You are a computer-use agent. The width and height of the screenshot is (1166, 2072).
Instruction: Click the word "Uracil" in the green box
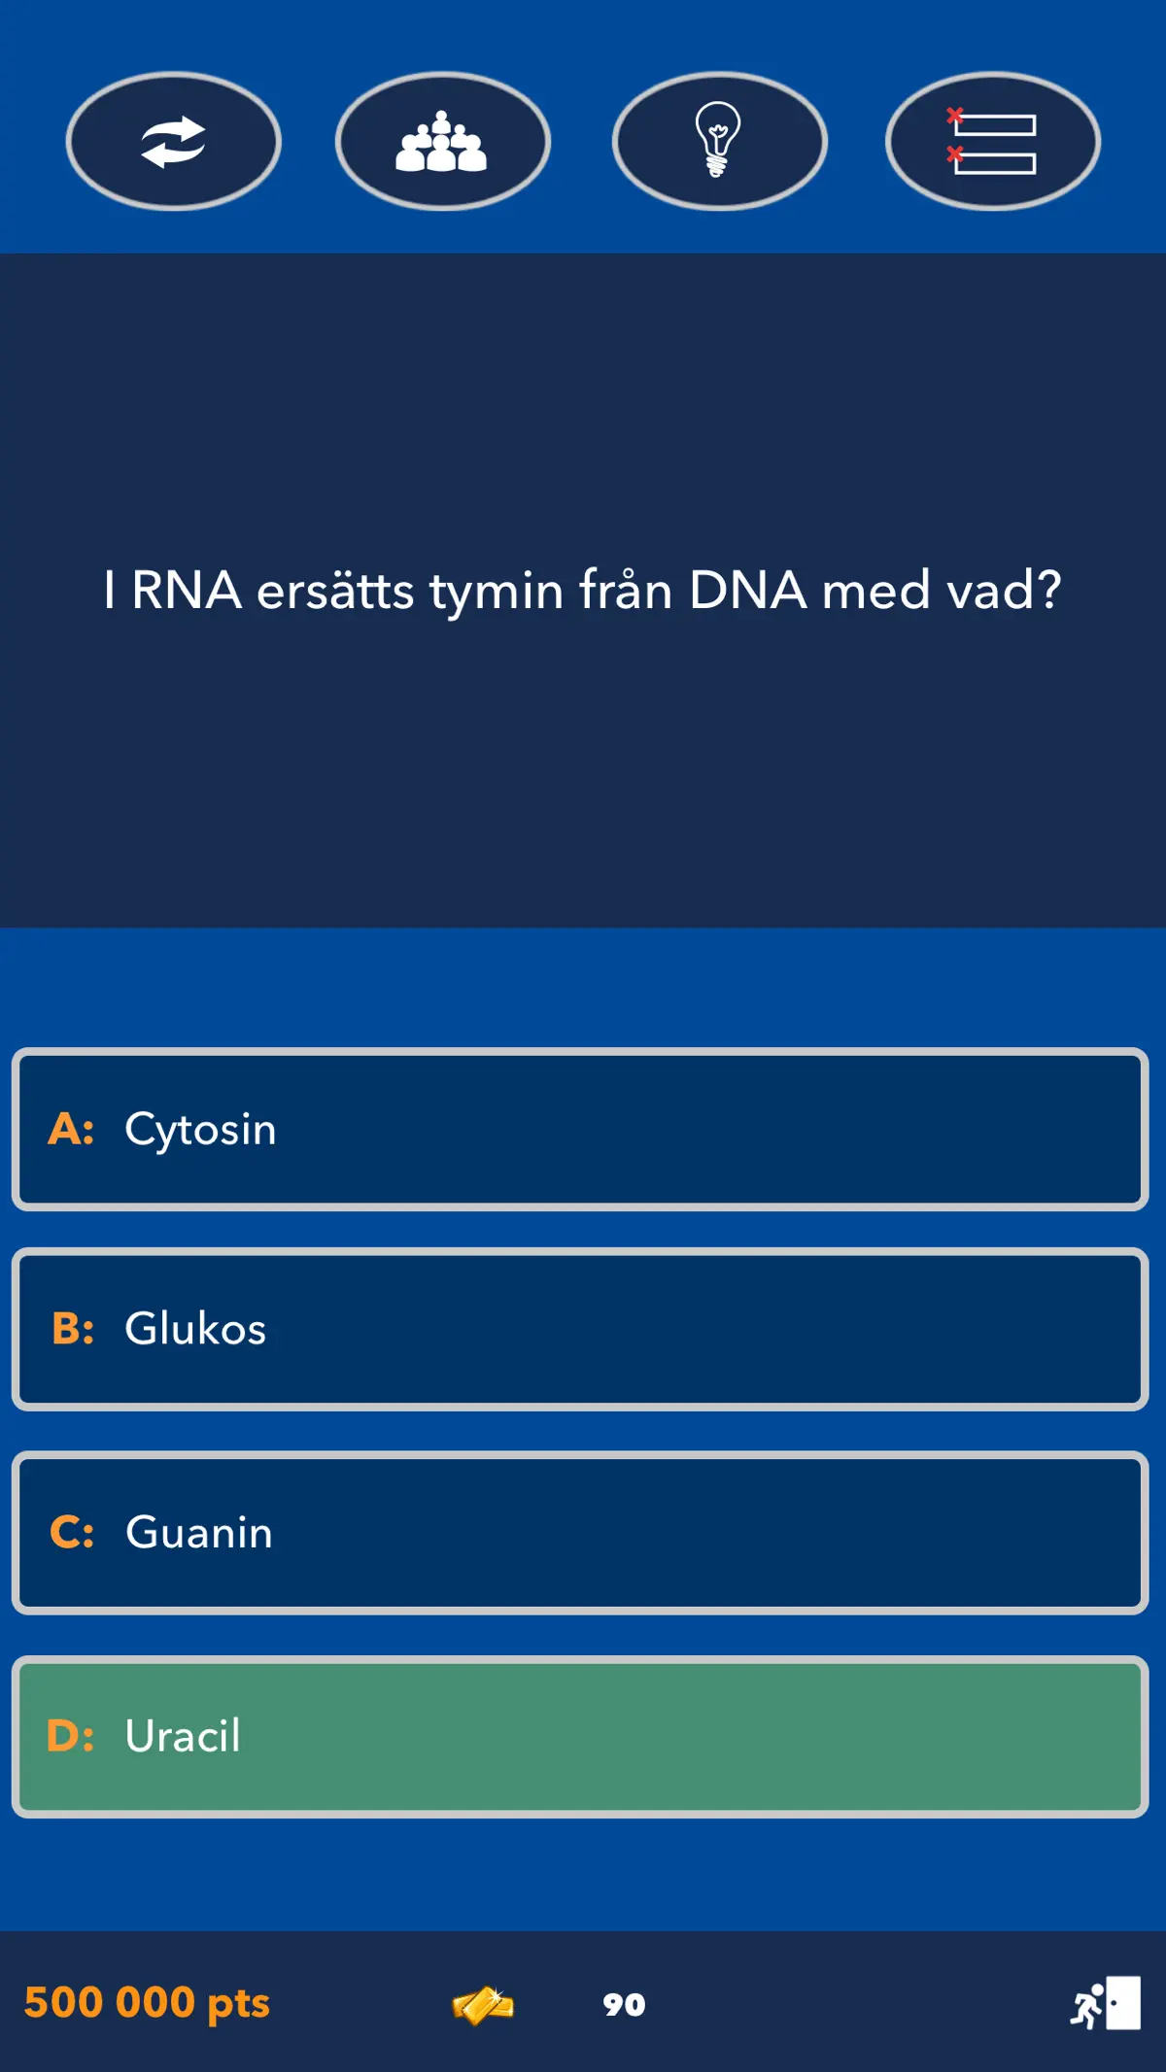[183, 1736]
